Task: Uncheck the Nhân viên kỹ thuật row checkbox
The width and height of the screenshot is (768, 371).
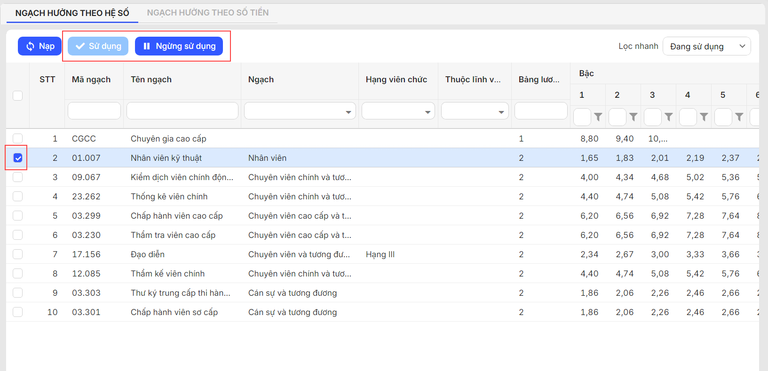Action: click(x=18, y=158)
